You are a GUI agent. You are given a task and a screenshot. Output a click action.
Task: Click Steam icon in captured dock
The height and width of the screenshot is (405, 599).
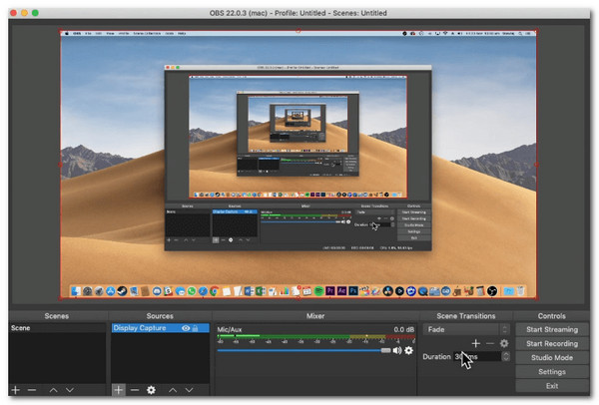[122, 291]
